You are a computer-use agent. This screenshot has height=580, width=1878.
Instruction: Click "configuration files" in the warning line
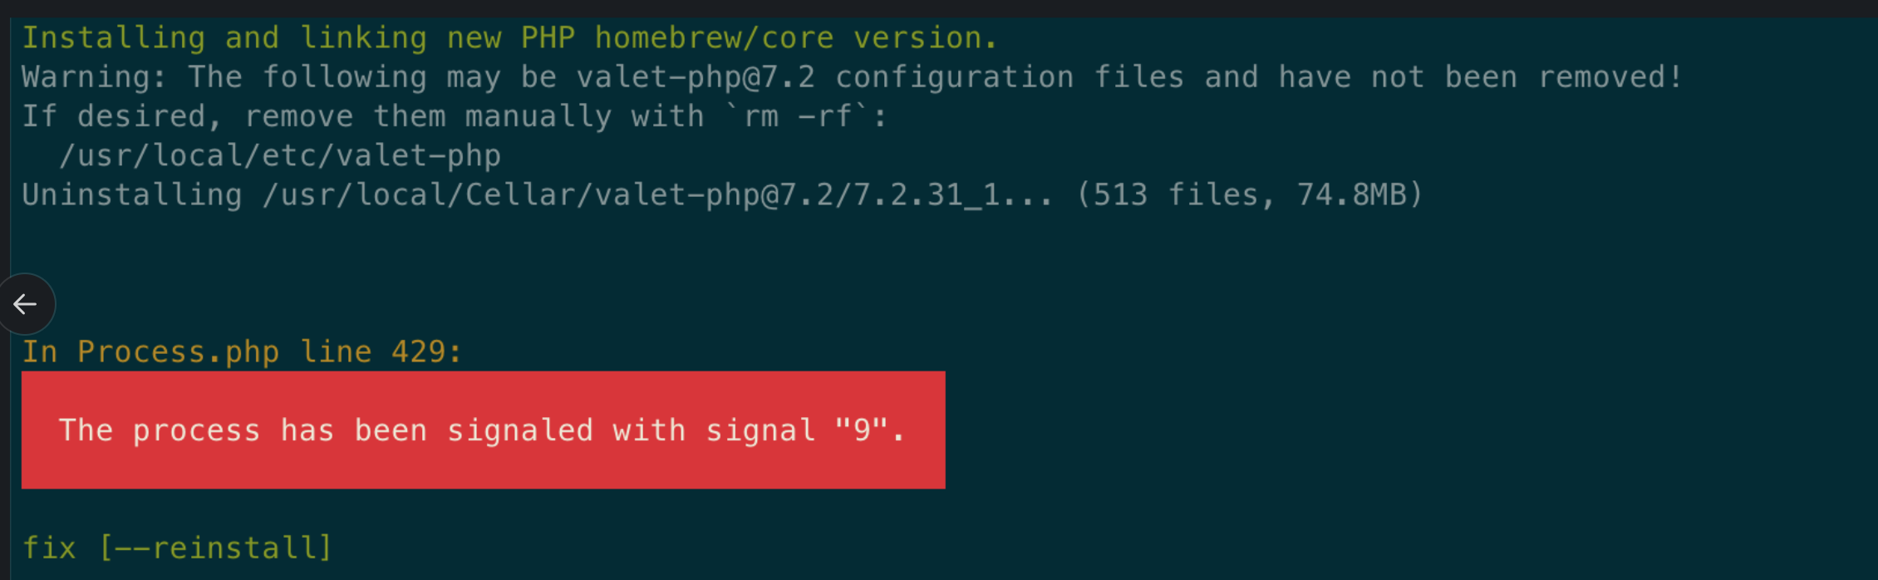[x=1009, y=77]
